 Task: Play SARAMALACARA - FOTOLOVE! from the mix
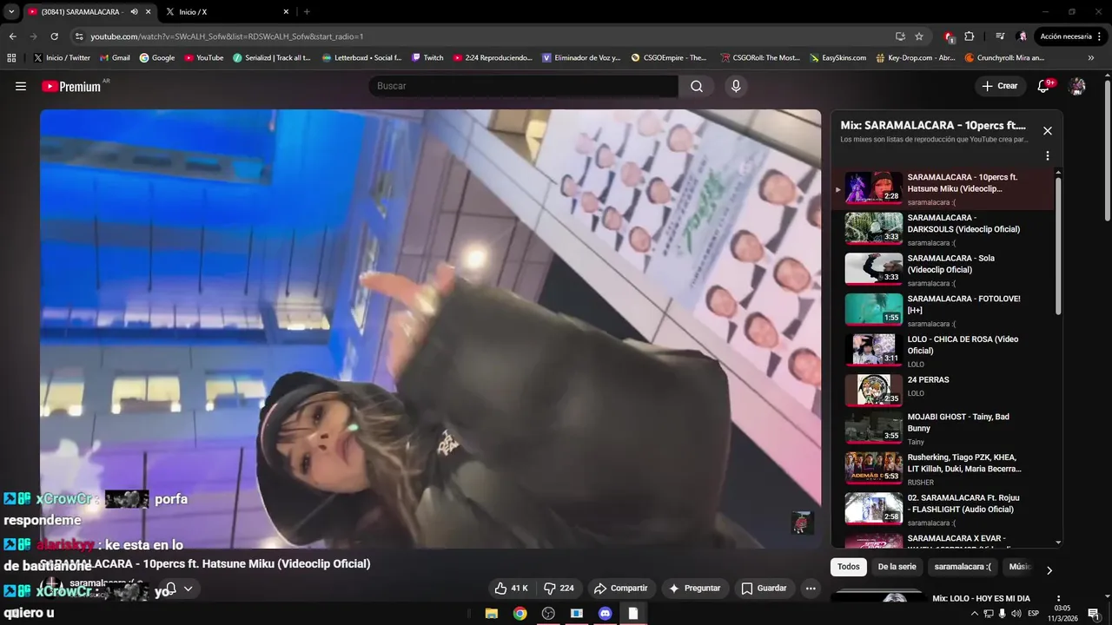(943, 310)
